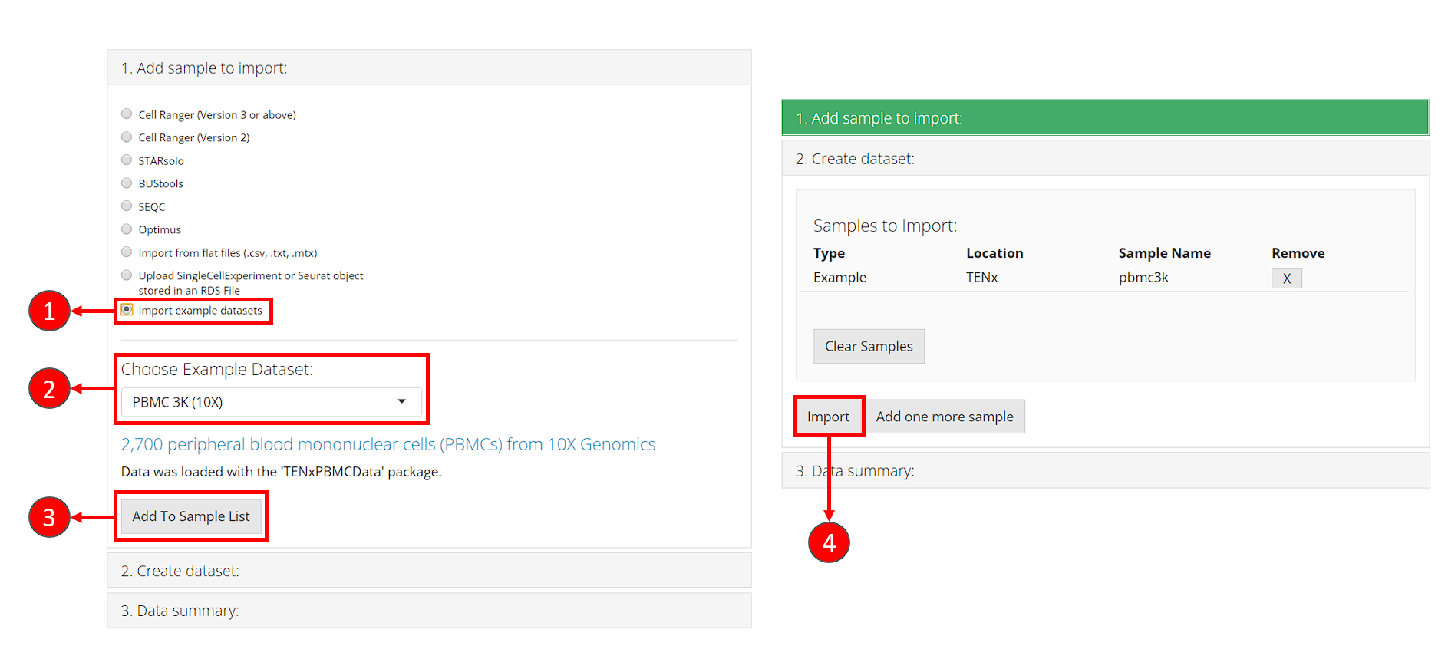Click Add one more sample button
Screen dimensions: 1448x659
point(944,417)
